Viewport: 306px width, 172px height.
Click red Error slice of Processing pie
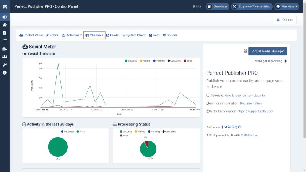click(x=146, y=144)
